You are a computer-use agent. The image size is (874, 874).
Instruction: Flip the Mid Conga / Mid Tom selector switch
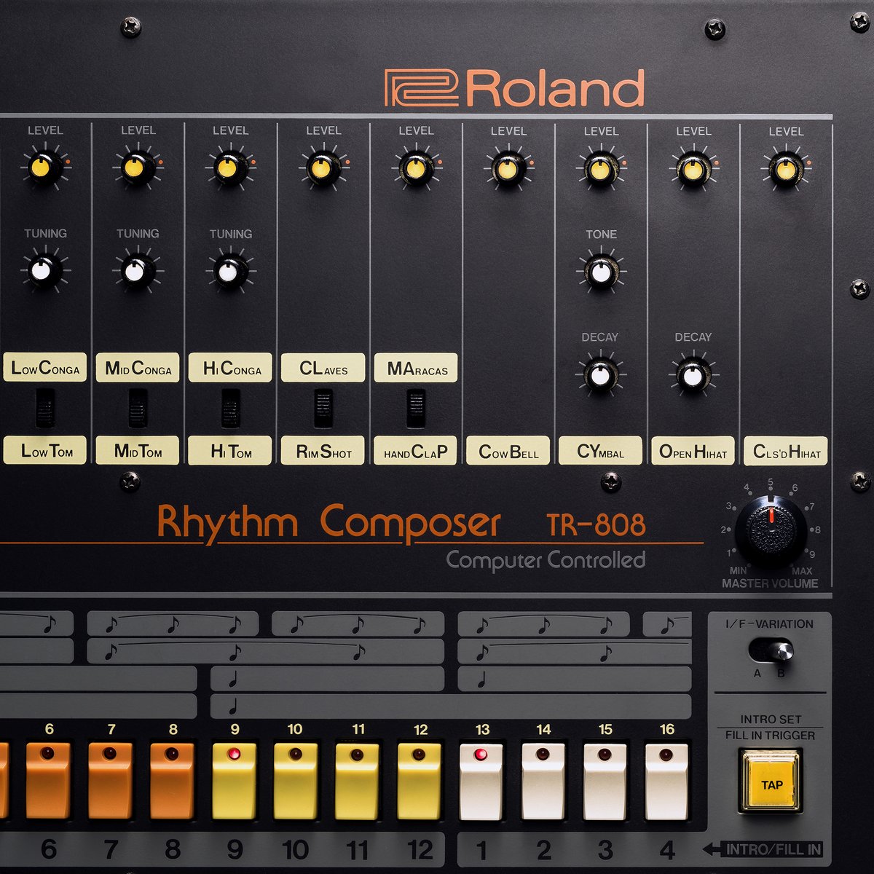[x=138, y=408]
